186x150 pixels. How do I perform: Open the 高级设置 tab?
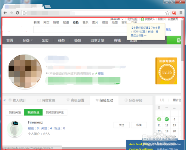click(75, 100)
